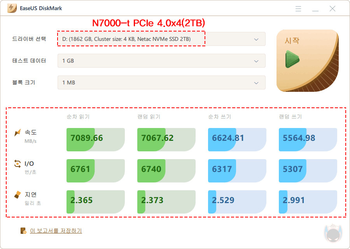This screenshot has width=350, height=249.
Task: Click the I/O row label
Action: pos(29,164)
